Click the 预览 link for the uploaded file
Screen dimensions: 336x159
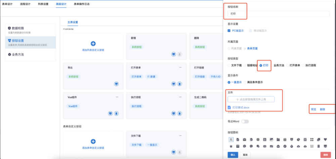[313, 109]
